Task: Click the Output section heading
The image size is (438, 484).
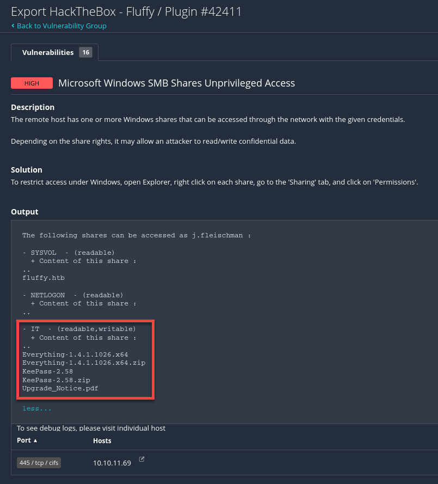Action: (24, 212)
